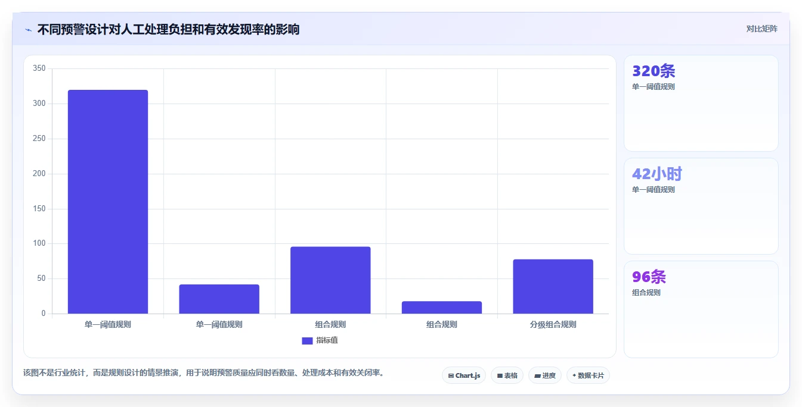Click the 分级组合规则 axis label
The image size is (802, 407).
click(553, 324)
